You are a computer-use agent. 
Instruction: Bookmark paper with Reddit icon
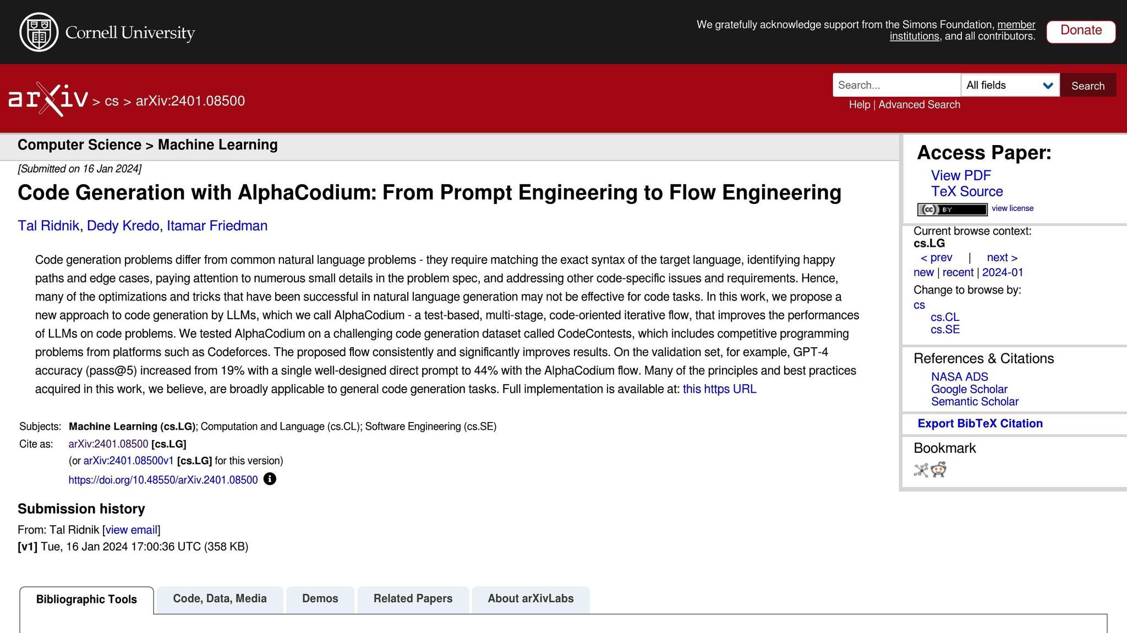click(939, 470)
